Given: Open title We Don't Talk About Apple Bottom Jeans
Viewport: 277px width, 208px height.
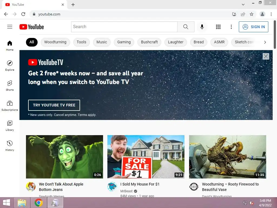Looking at the screenshot, I should click(61, 187).
